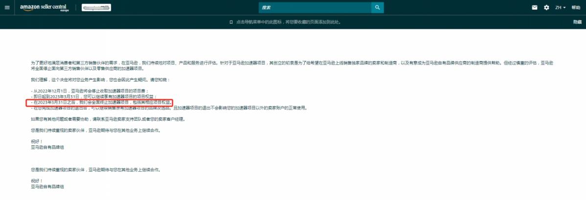Viewport: 586px width, 200px height.
Task: Open the settings gear icon
Action: tap(546, 7)
